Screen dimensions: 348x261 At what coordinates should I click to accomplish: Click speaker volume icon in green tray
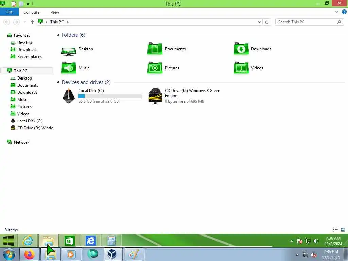[x=316, y=241]
